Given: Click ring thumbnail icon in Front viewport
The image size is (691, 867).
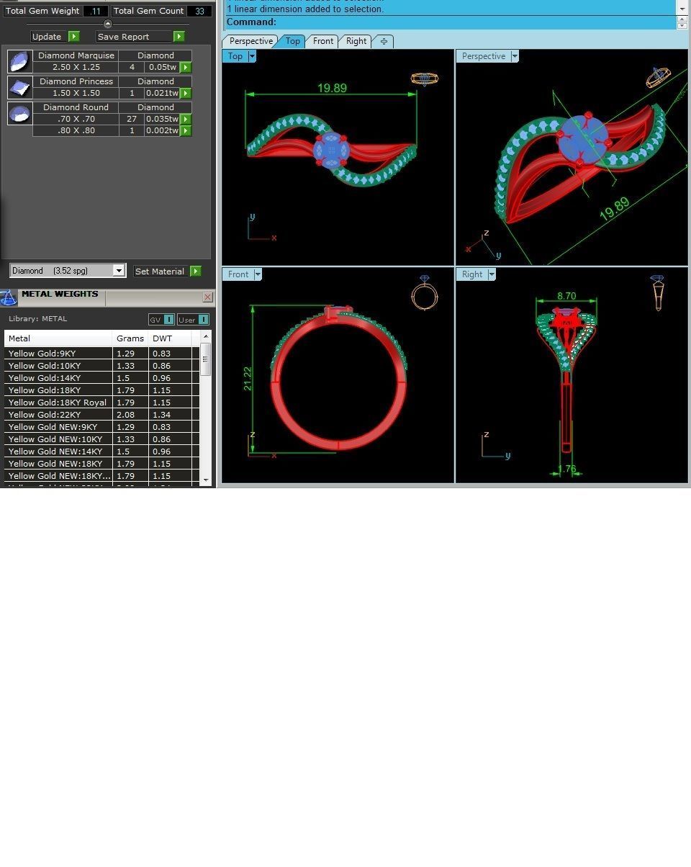Looking at the screenshot, I should pos(425,293).
